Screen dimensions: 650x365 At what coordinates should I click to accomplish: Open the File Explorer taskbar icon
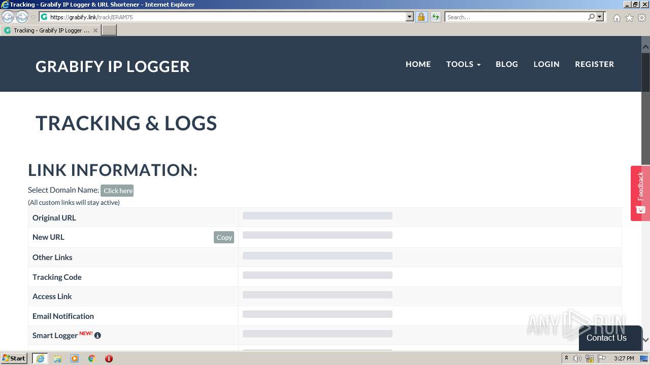tap(57, 358)
